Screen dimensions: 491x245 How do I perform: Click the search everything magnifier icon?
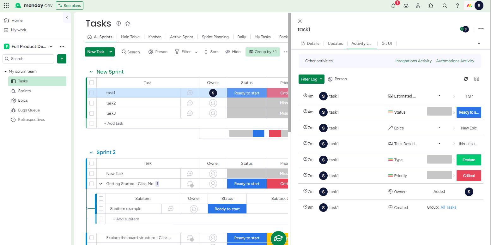[445, 6]
